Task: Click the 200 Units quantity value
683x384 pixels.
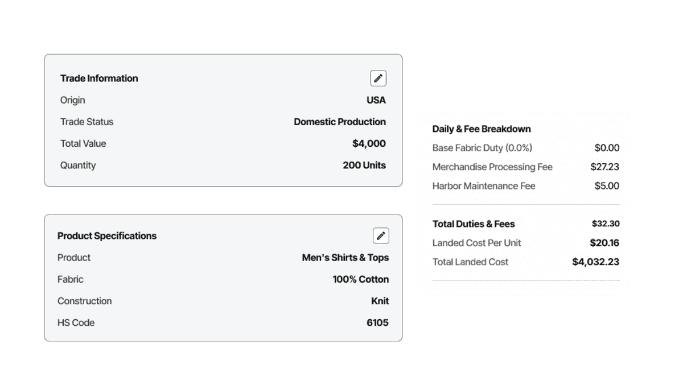Action: coord(364,166)
